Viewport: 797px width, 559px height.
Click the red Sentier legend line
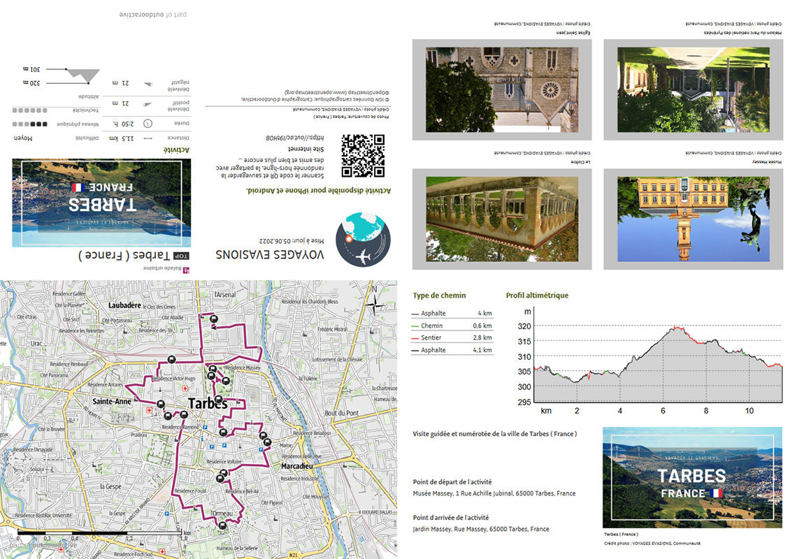(x=415, y=338)
